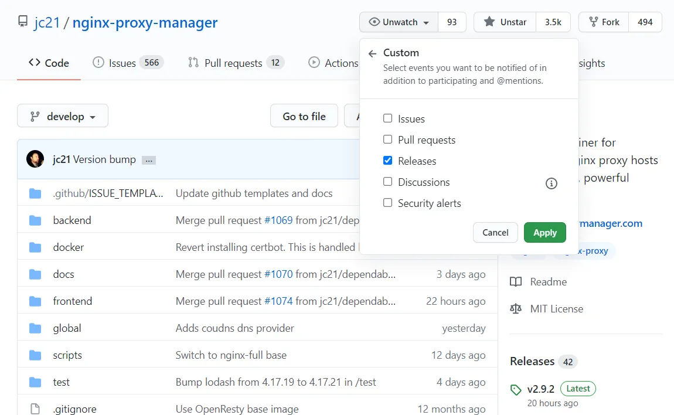The width and height of the screenshot is (674, 415).
Task: Open the backend folder icon
Action: 35,220
